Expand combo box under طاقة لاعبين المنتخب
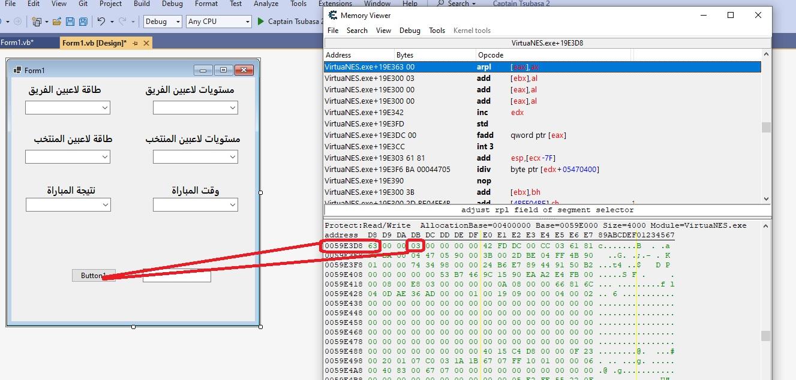 [x=105, y=157]
